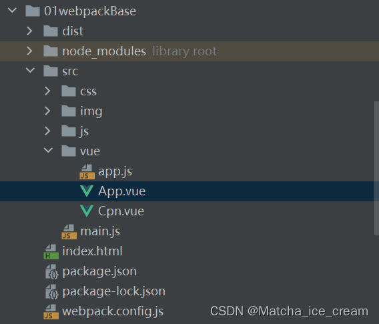Click the img folder icon
Viewport: 379px width, 324px height.
click(69, 111)
